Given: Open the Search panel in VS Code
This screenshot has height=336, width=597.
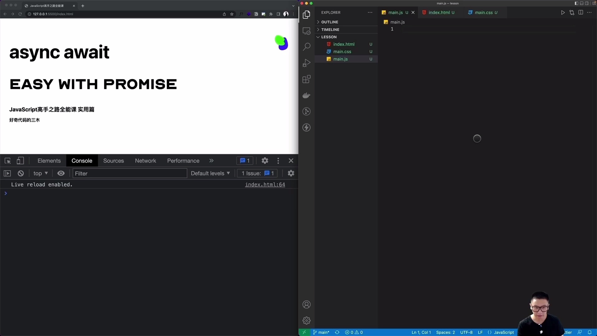Looking at the screenshot, I should [307, 47].
